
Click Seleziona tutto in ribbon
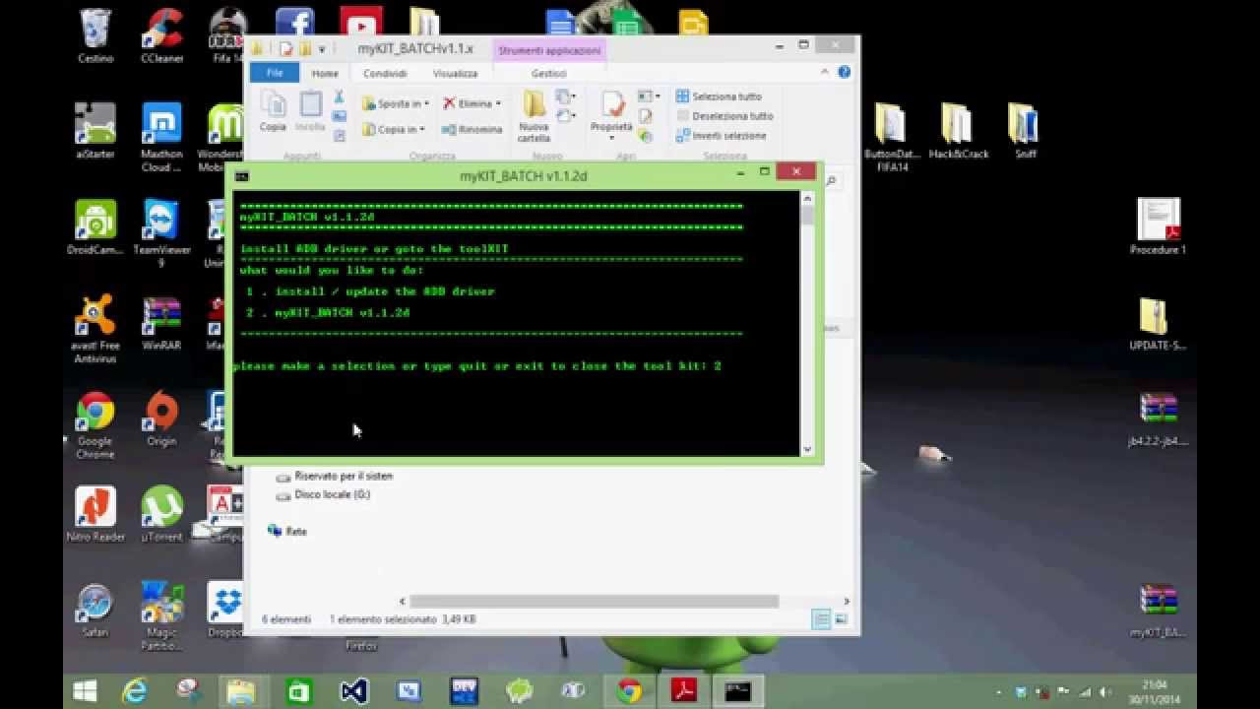pos(719,97)
